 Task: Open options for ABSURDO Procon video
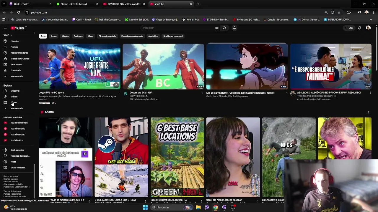(370, 93)
